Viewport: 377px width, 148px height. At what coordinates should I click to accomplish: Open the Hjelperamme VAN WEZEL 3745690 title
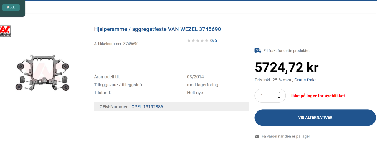[157, 29]
